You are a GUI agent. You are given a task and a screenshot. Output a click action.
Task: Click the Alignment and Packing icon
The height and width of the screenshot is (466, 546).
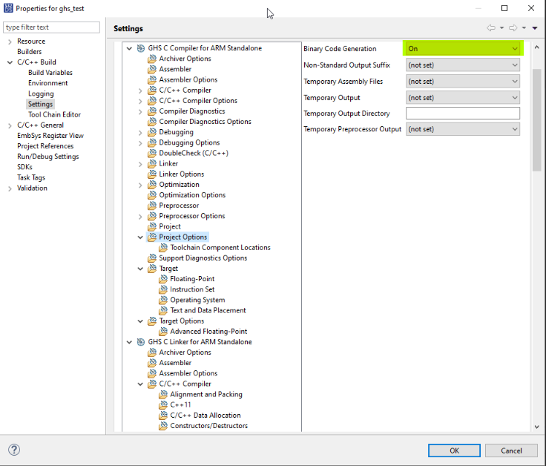pyautogui.click(x=163, y=394)
